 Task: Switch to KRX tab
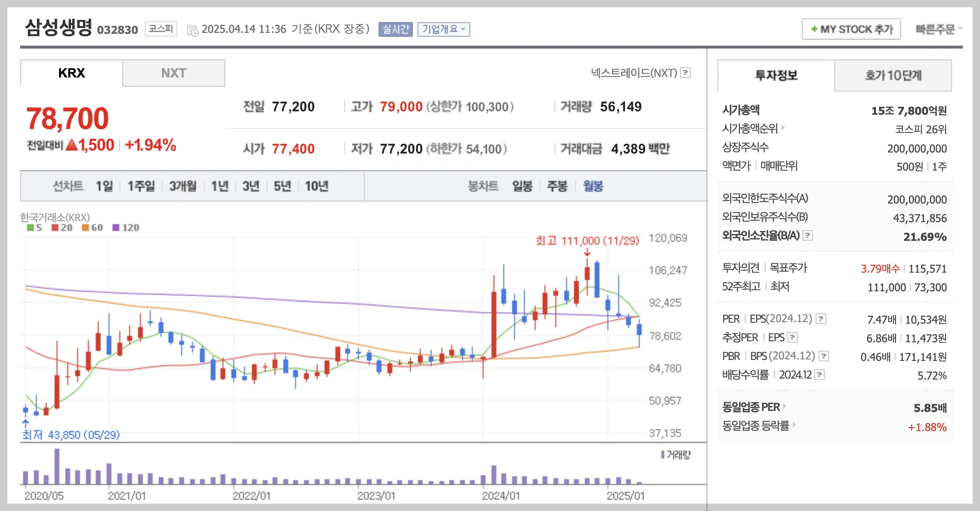72,73
